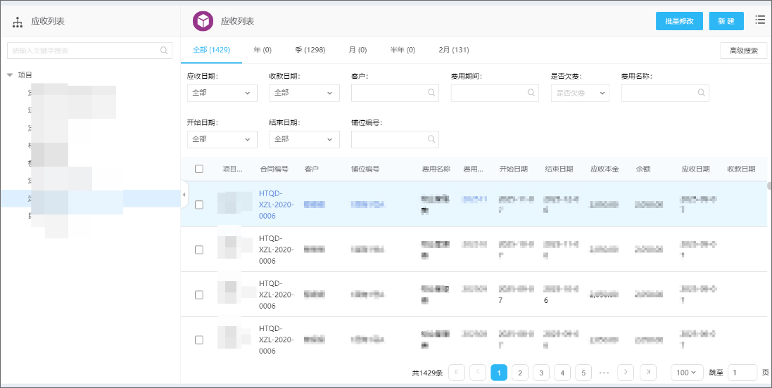Image resolution: width=772 pixels, height=388 pixels.
Task: Click the 批量修改 button
Action: coord(679,21)
